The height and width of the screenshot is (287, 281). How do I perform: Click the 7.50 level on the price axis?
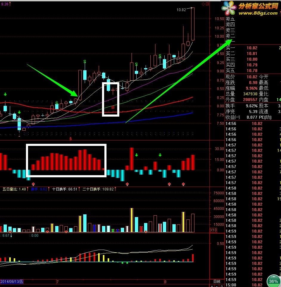pos(220,123)
